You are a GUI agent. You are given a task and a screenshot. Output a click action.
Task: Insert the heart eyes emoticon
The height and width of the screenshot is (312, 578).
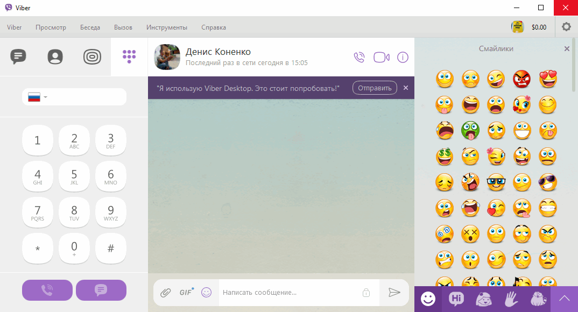click(x=548, y=79)
